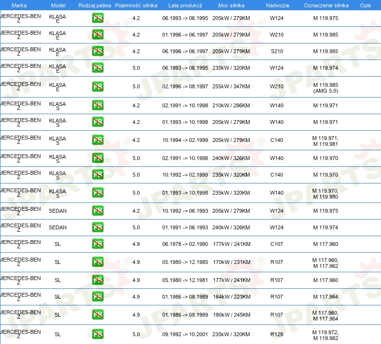Click fuel icon in the SL C107 row
Screen dimensions: 381x344
coord(97,244)
